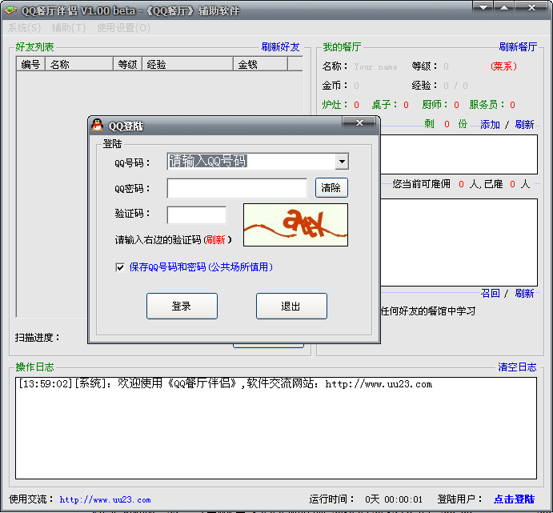
Task: Close the QQ登陆 dialog
Action: point(359,122)
